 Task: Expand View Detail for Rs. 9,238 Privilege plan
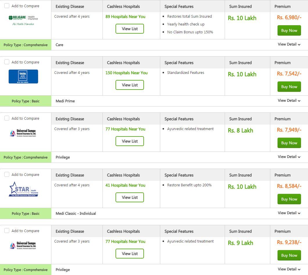click(x=289, y=269)
